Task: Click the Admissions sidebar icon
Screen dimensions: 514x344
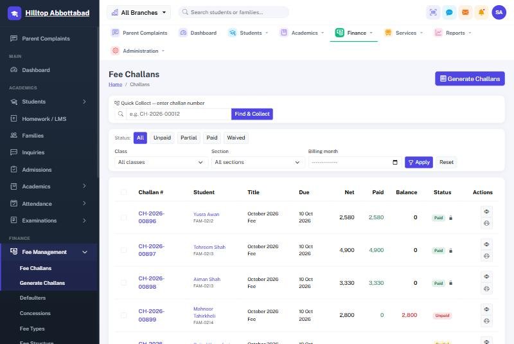Action: tap(13, 170)
